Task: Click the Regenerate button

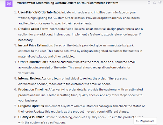Action: (145, 121)
